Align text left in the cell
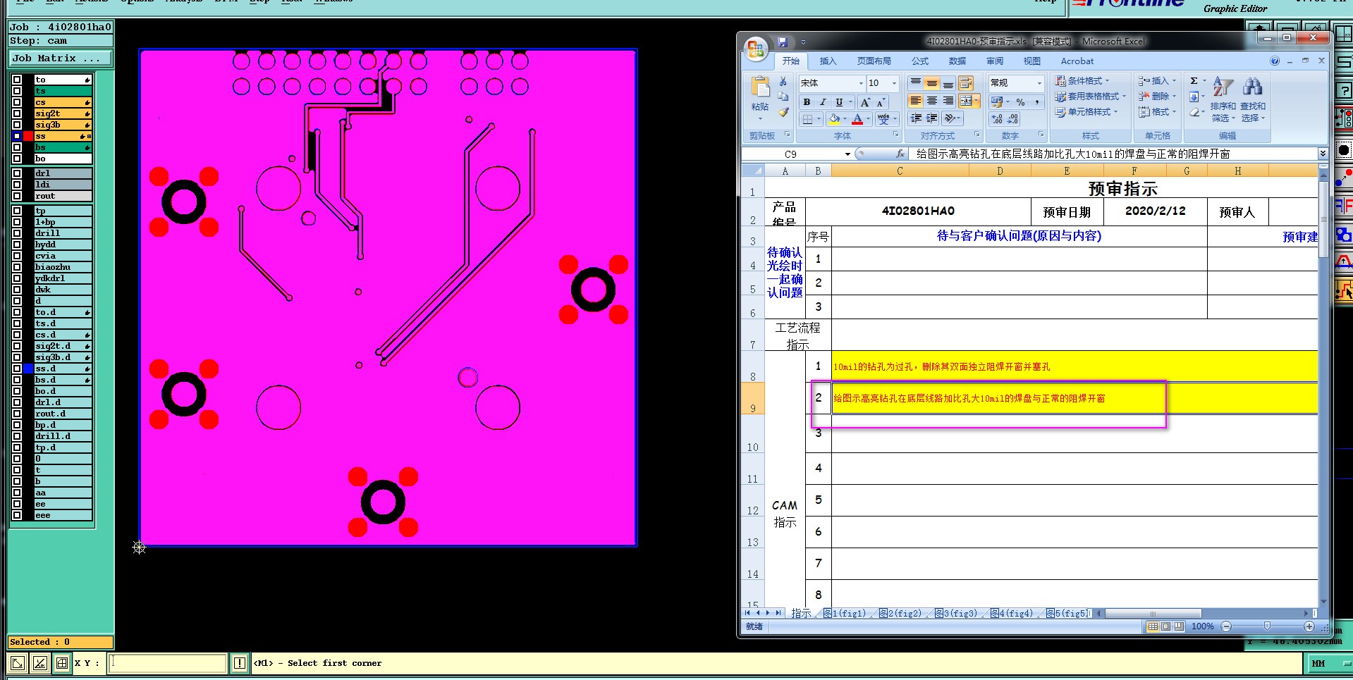 (915, 101)
